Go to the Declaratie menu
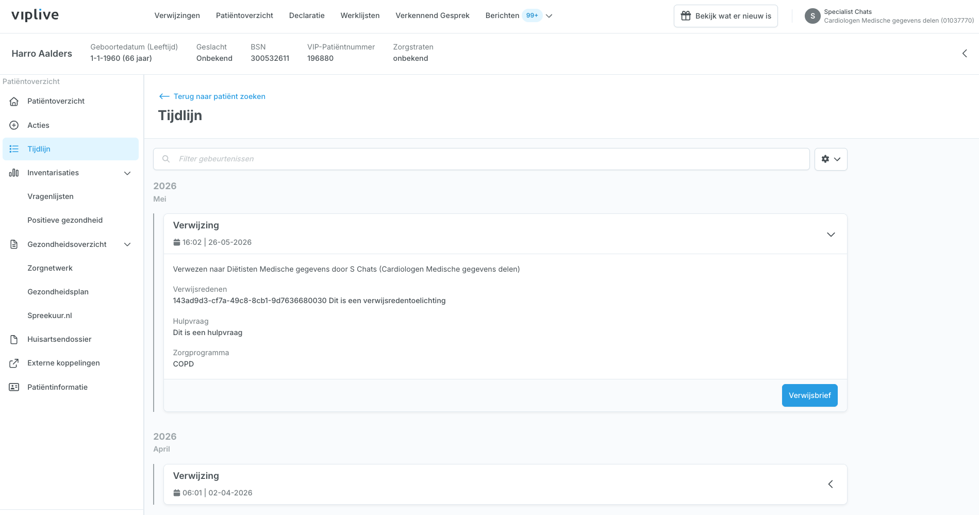Screen dimensions: 979x515 (x=307, y=15)
